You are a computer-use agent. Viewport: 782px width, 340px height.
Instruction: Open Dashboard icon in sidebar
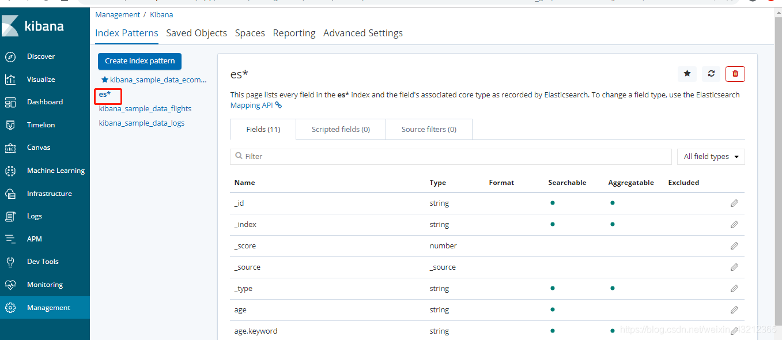click(x=10, y=102)
